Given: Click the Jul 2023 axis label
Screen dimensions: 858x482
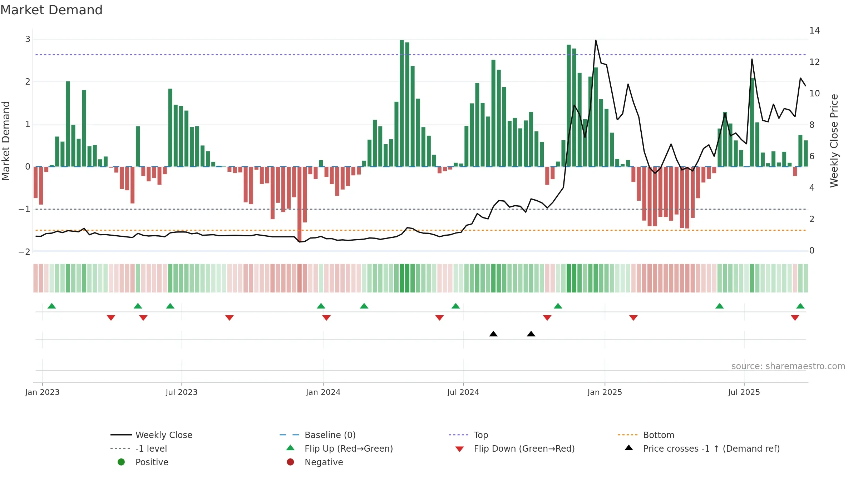Looking at the screenshot, I should click(182, 392).
